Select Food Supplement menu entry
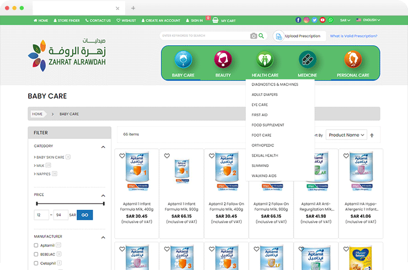Viewport: 408px width, 270px height. pos(268,125)
